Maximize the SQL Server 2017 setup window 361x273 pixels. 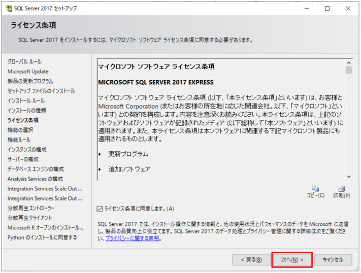[x=327, y=9]
